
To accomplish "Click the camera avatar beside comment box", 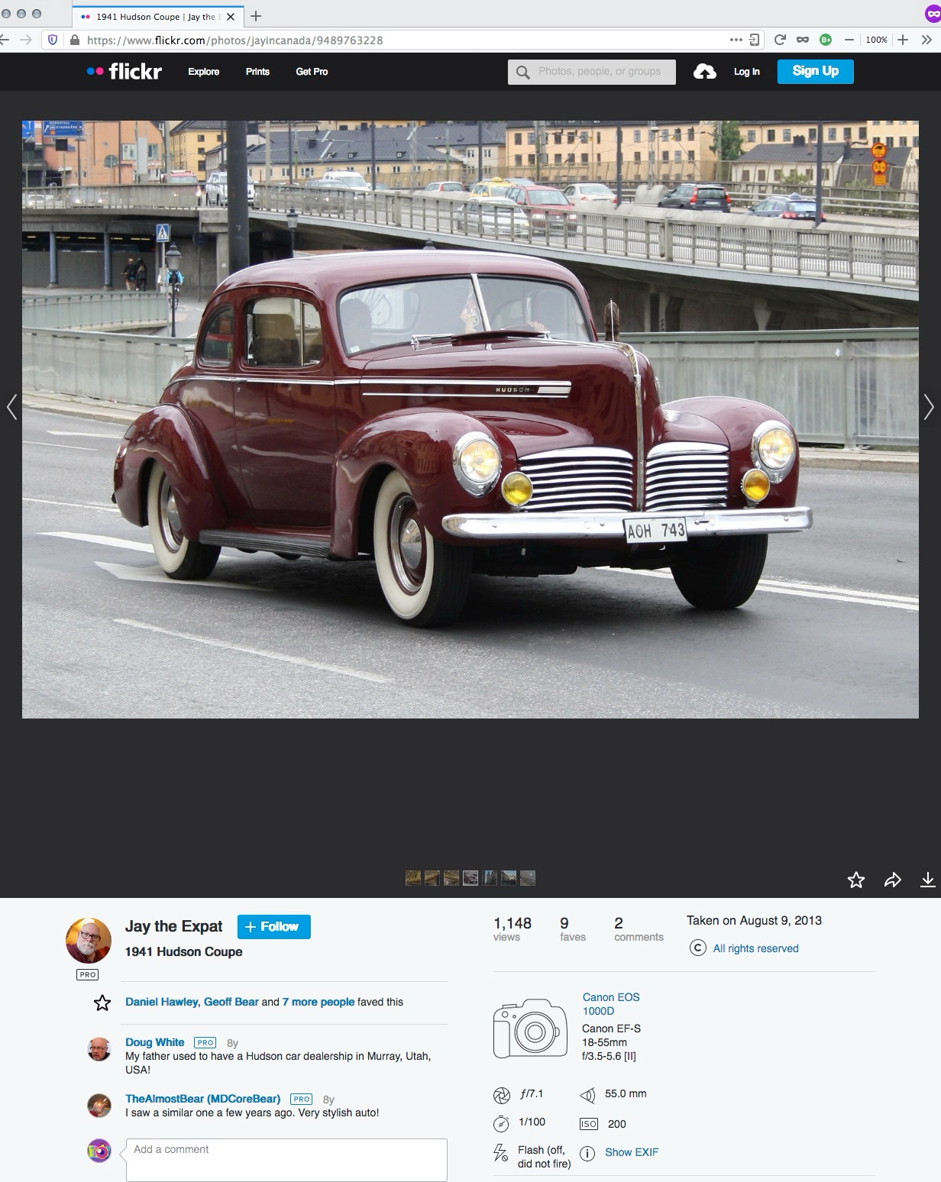I will [x=99, y=1151].
